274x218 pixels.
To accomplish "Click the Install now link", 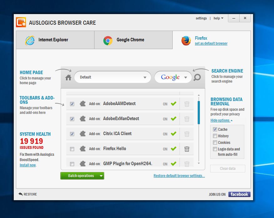I will pos(28,165).
